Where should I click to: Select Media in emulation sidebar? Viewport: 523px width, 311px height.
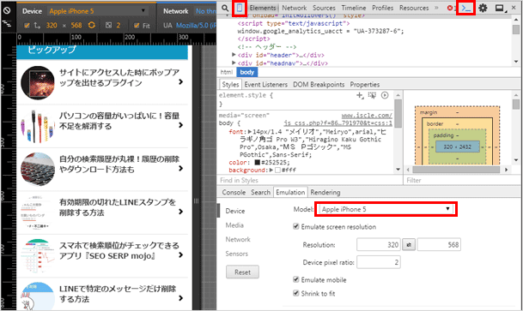pyautogui.click(x=234, y=225)
